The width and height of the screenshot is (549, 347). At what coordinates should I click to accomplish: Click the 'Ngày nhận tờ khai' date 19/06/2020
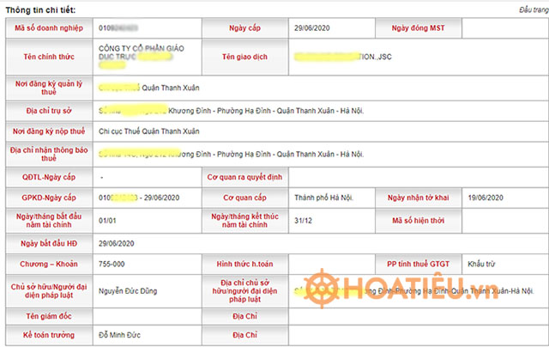(x=485, y=198)
